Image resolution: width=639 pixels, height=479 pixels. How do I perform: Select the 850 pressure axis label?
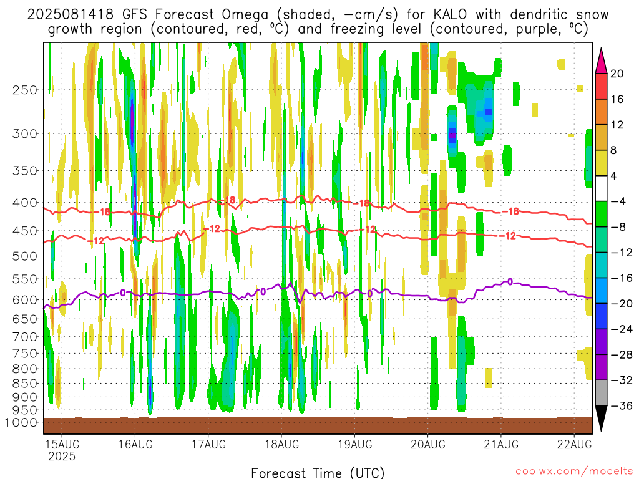25,384
